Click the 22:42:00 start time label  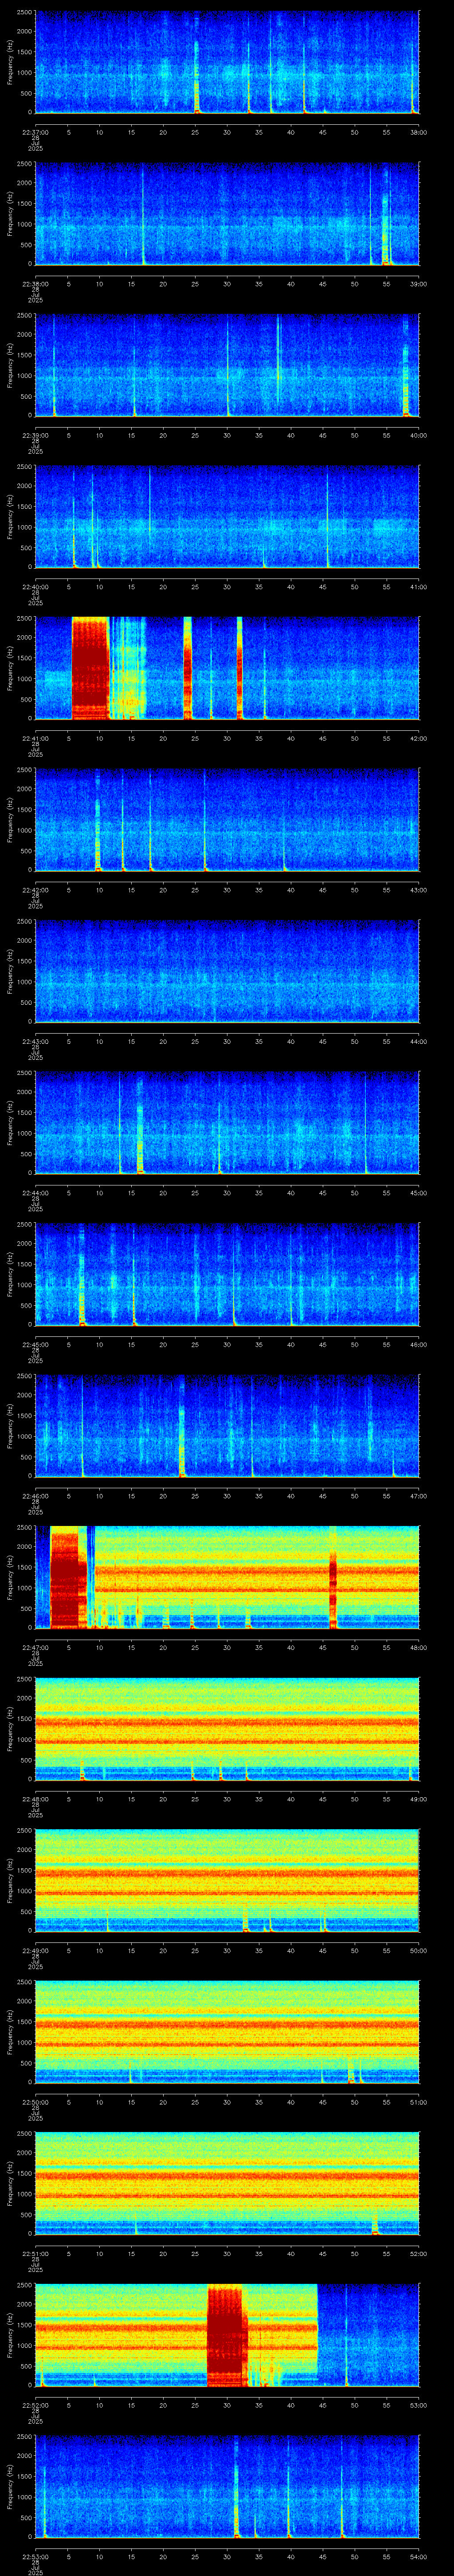[x=35, y=890]
